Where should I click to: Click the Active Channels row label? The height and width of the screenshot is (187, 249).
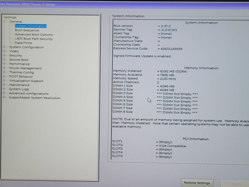point(126,82)
